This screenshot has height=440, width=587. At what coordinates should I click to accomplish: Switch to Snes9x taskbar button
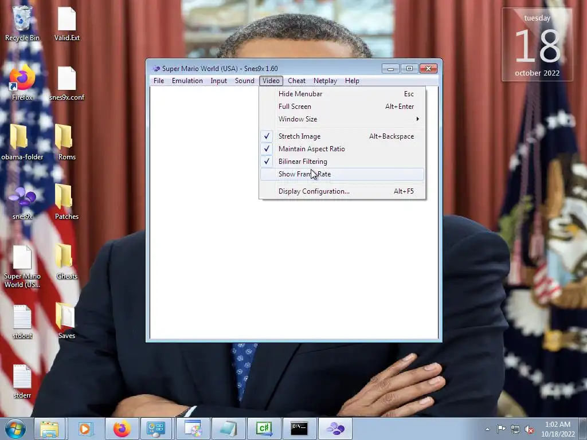point(335,429)
